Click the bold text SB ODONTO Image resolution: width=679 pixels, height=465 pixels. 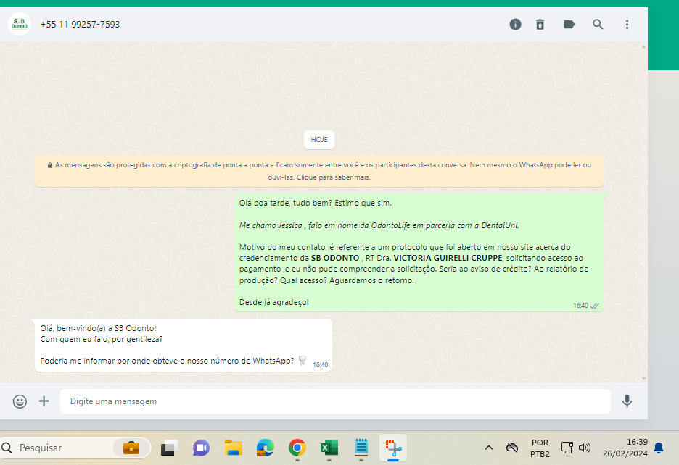(335, 258)
